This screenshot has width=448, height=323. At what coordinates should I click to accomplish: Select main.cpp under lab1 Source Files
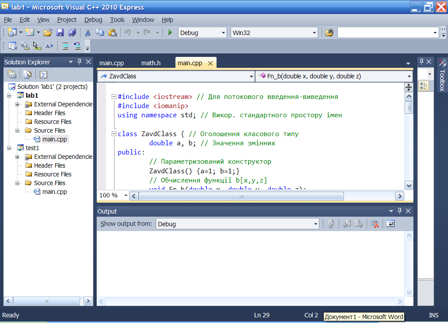(55, 139)
